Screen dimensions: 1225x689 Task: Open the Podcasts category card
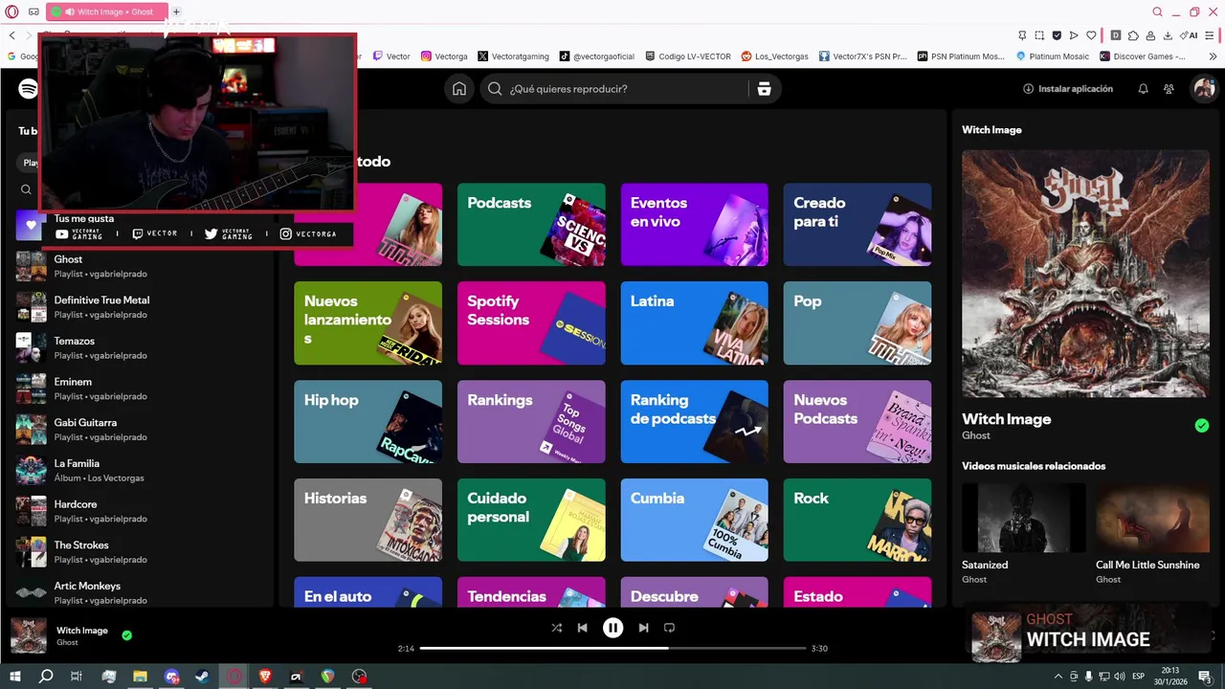pos(531,225)
